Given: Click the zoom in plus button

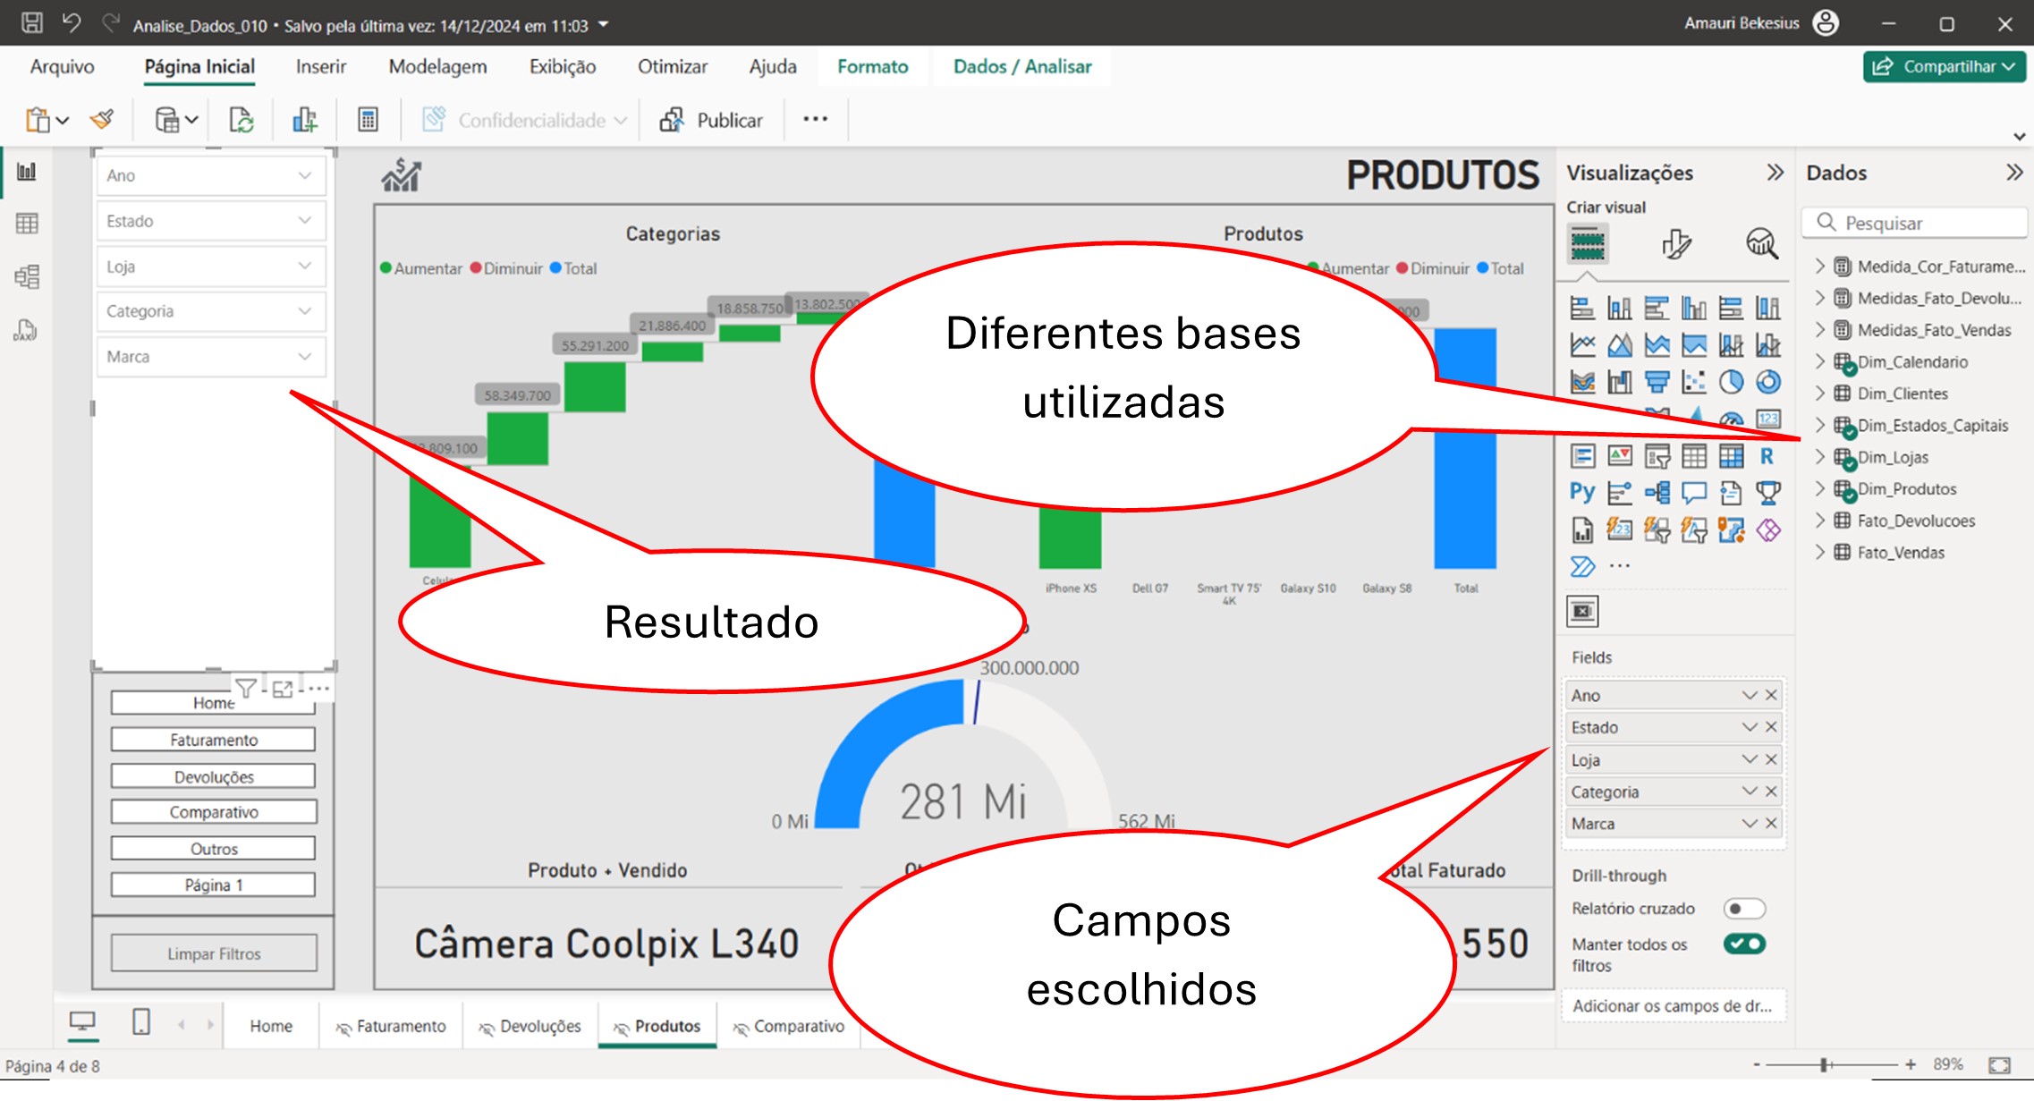Looking at the screenshot, I should (x=1910, y=1064).
